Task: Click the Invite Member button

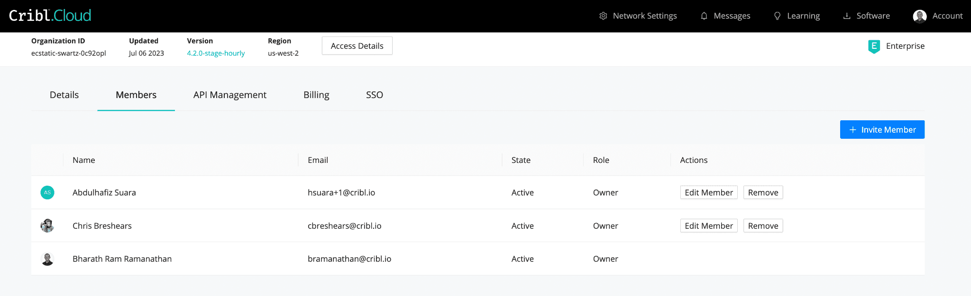Action: pos(882,130)
